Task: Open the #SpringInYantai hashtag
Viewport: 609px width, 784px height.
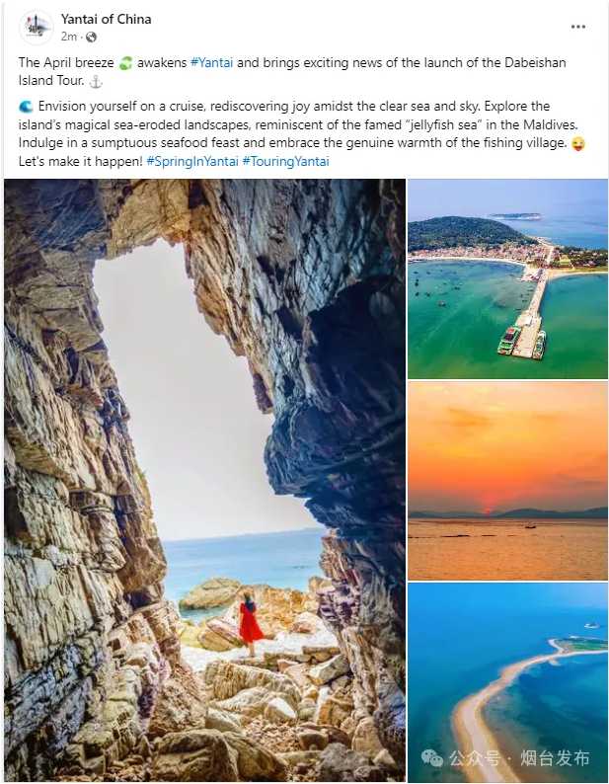Action: (x=192, y=162)
